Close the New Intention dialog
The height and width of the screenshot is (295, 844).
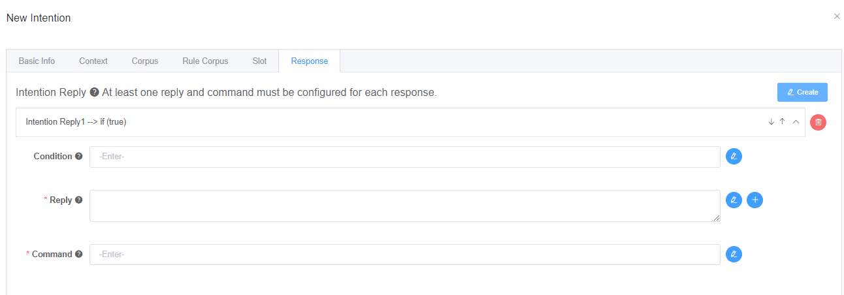pyautogui.click(x=837, y=16)
